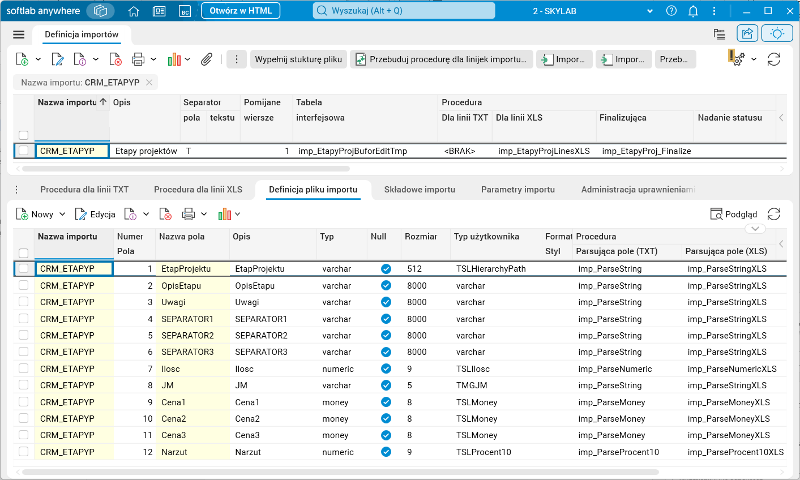Click the Wypełnij stukturę pliku button

(298, 59)
